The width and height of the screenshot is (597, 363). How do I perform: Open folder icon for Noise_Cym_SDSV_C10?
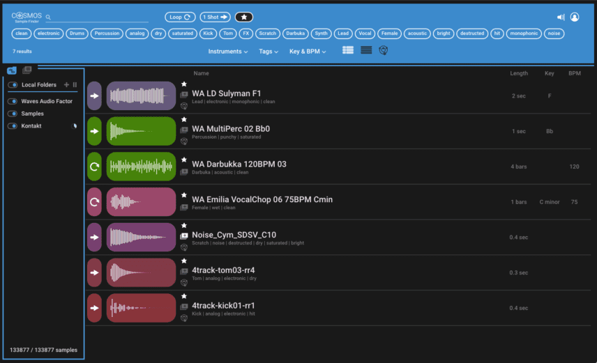184,236
